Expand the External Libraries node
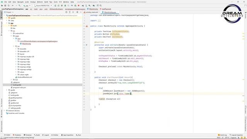247x139 pixels. pos(4,111)
